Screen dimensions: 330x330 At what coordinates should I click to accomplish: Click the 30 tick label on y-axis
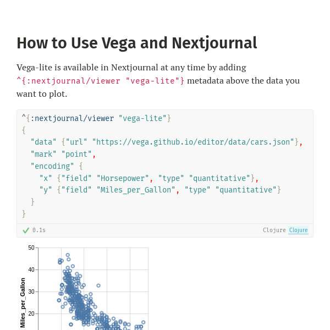pos(31,292)
